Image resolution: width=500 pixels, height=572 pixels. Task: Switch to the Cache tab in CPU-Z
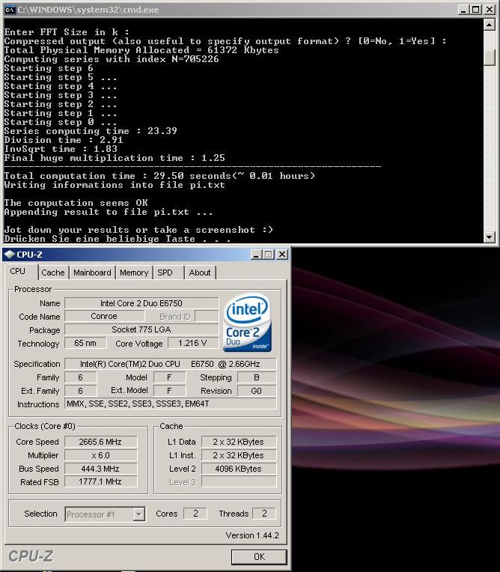click(x=53, y=273)
